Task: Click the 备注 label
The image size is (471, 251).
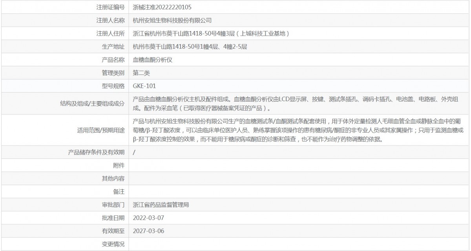Action: 119,191
